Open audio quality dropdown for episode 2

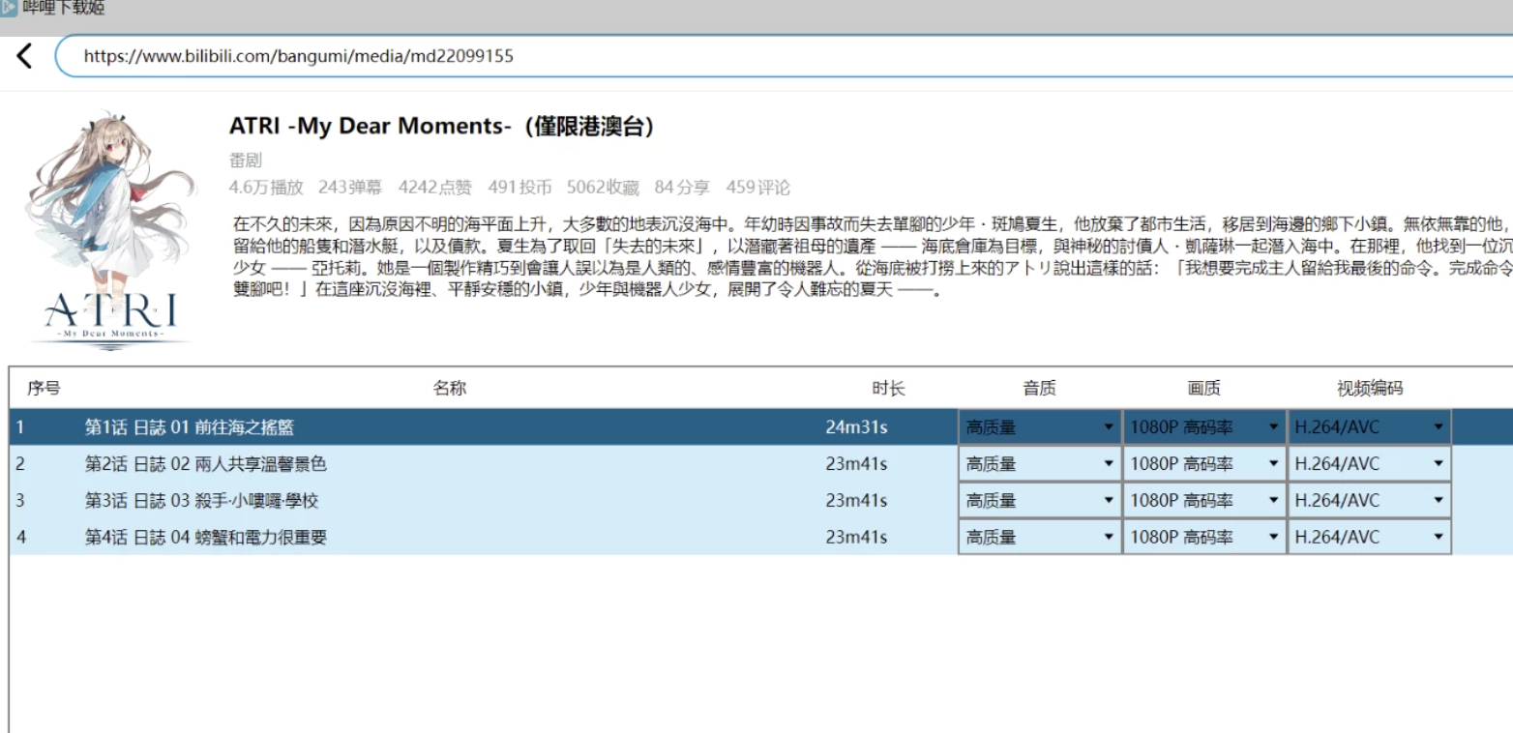click(x=1040, y=464)
